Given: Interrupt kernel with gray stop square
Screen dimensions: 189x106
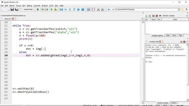Looking at the screenshot, I should tap(181, 42).
